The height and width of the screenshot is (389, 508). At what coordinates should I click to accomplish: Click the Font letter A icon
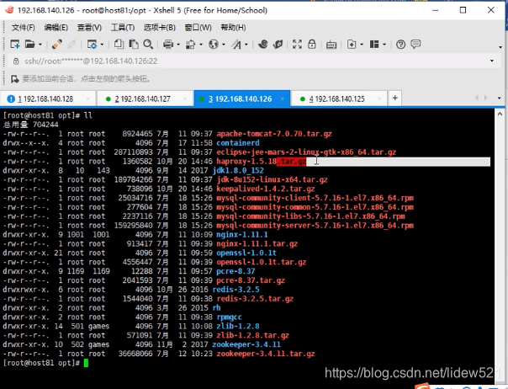tap(236, 44)
